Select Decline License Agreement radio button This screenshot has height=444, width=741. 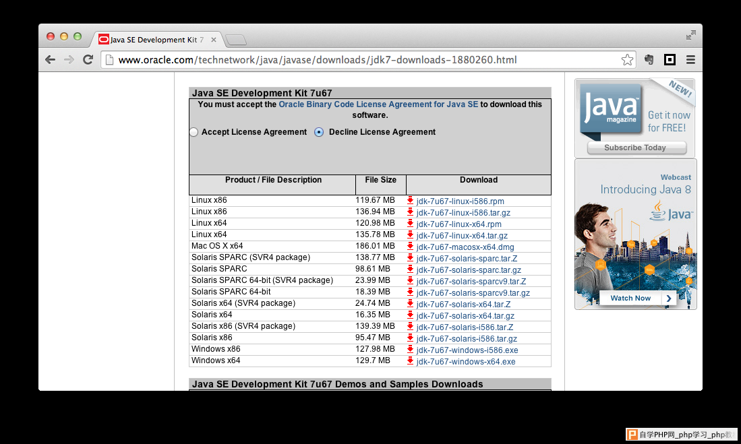click(x=319, y=132)
